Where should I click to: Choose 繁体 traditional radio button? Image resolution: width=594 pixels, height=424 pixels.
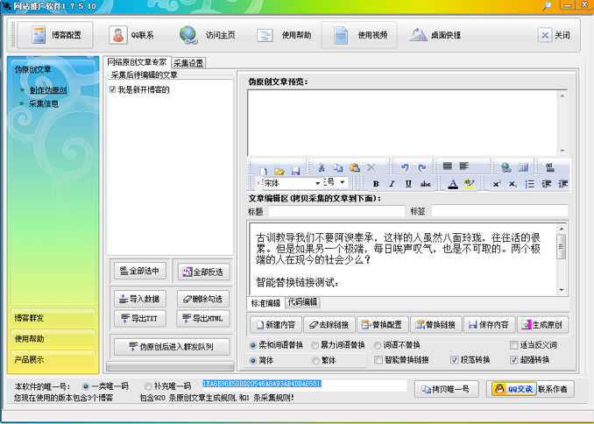(x=315, y=360)
